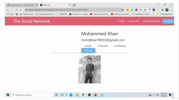Image resolution: width=179 pixels, height=100 pixels.
Task: Switch to Chrome on the taskbar
Action: click(x=83, y=95)
